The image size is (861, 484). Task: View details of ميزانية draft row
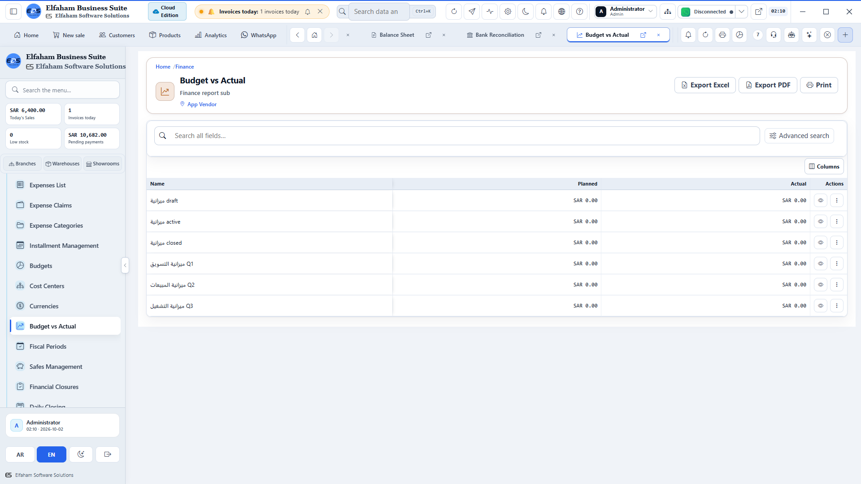[x=820, y=200]
